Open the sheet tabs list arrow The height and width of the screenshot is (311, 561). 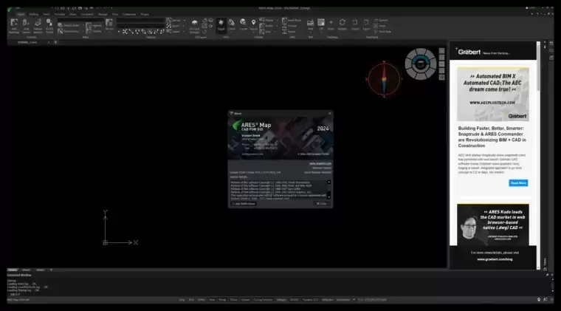[x=51, y=270]
